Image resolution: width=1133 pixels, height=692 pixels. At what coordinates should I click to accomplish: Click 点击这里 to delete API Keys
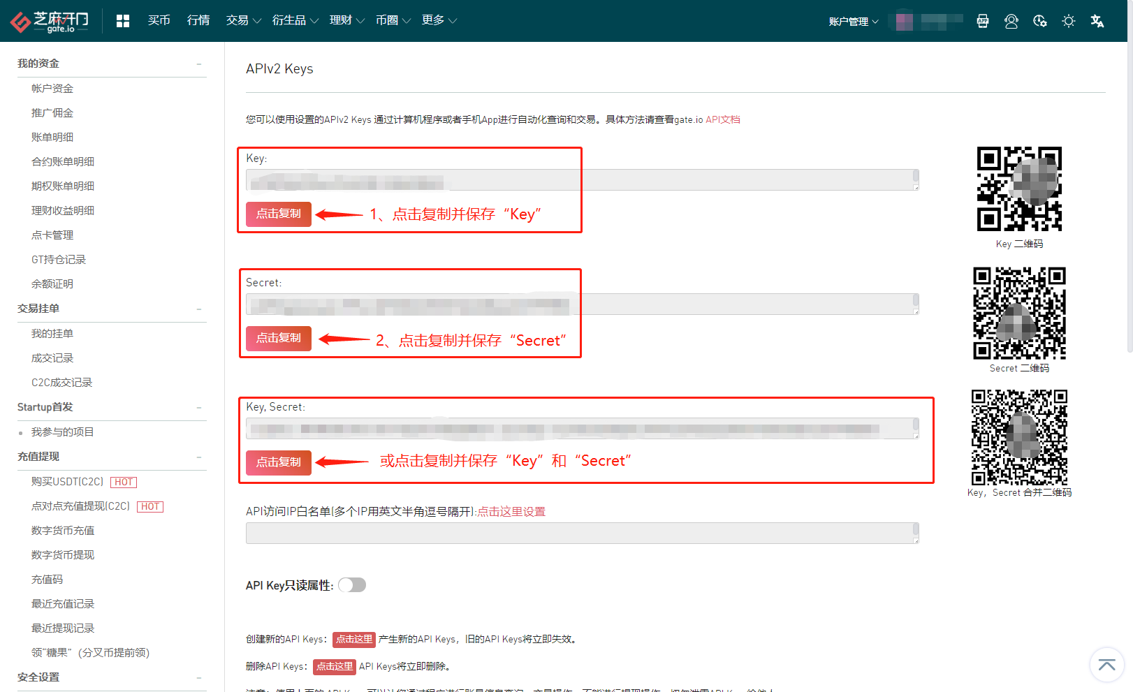[x=335, y=666]
